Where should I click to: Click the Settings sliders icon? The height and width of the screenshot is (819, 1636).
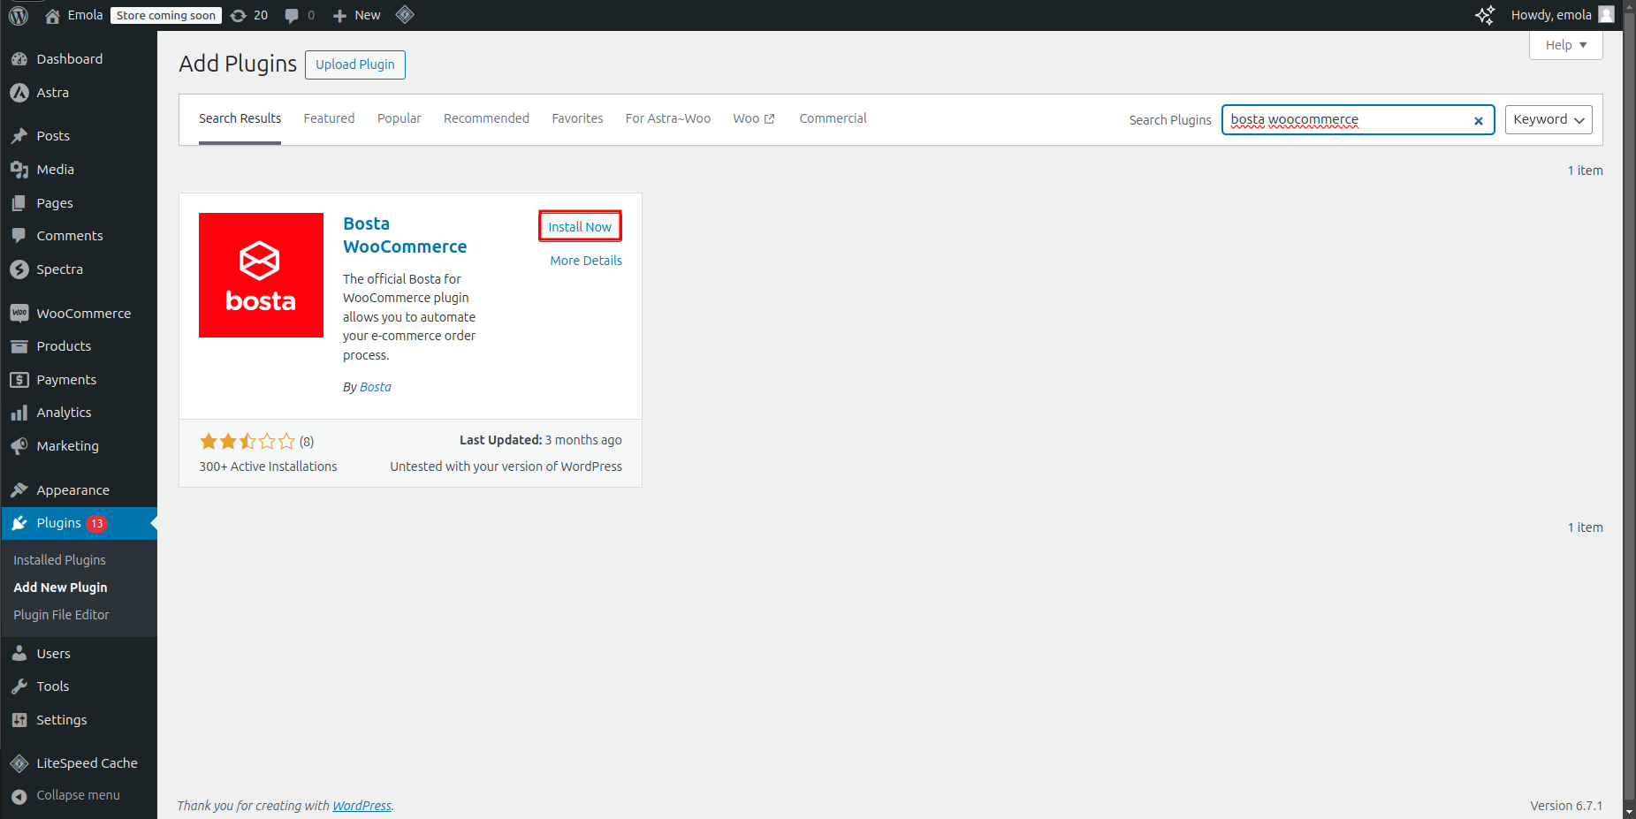[x=19, y=720]
